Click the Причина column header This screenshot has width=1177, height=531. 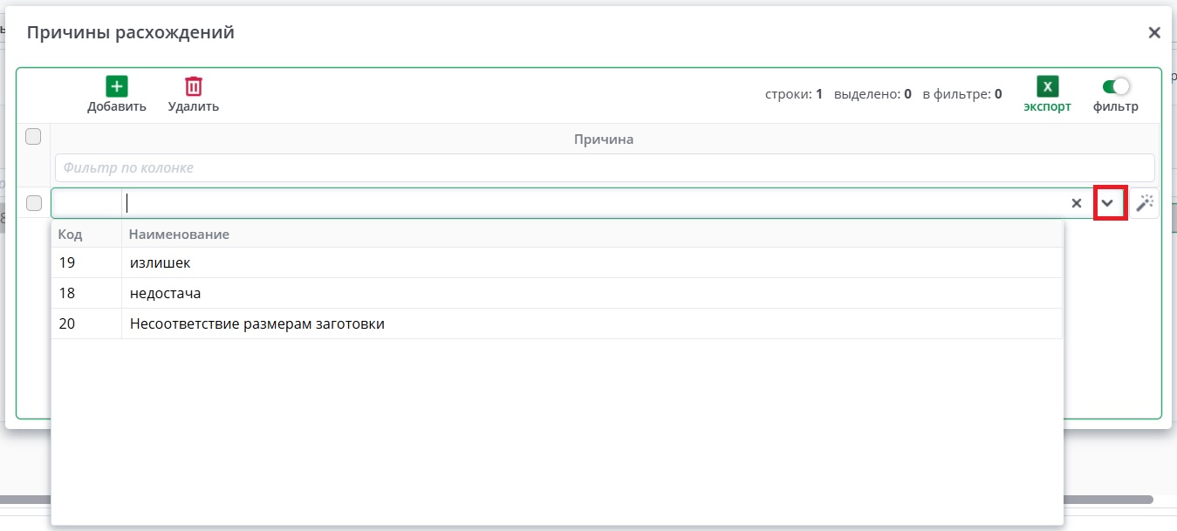click(604, 140)
